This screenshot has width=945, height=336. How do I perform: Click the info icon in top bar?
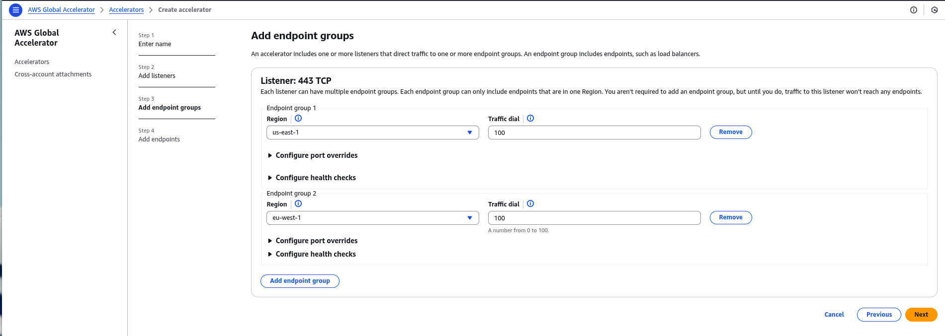[914, 10]
